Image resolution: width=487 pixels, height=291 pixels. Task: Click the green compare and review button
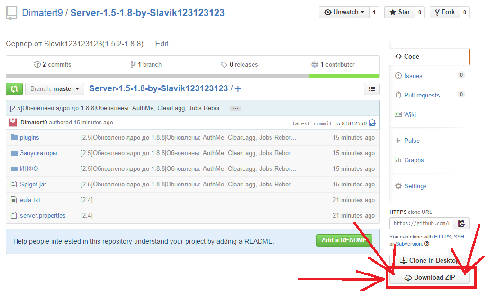(14, 89)
